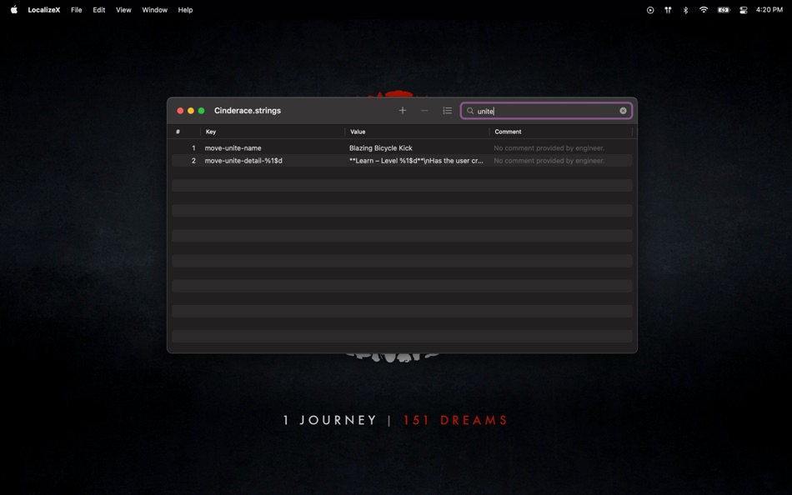Sort by the Comment column header
The width and height of the screenshot is (792, 495).
pyautogui.click(x=561, y=132)
